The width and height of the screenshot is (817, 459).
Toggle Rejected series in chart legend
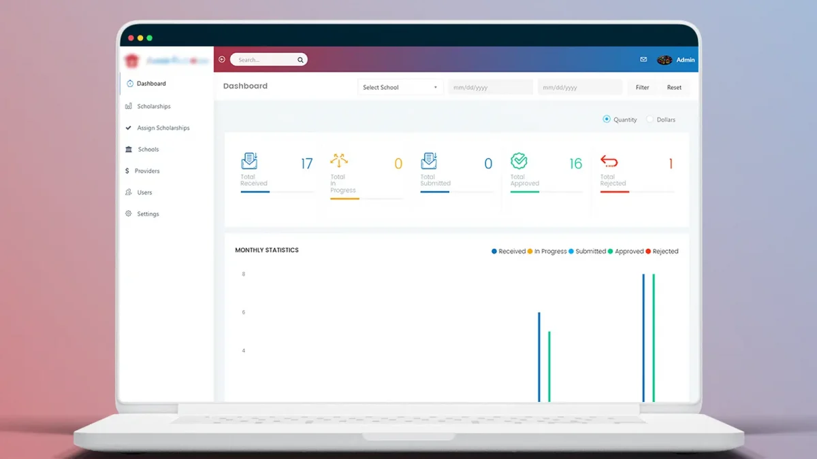tap(662, 252)
